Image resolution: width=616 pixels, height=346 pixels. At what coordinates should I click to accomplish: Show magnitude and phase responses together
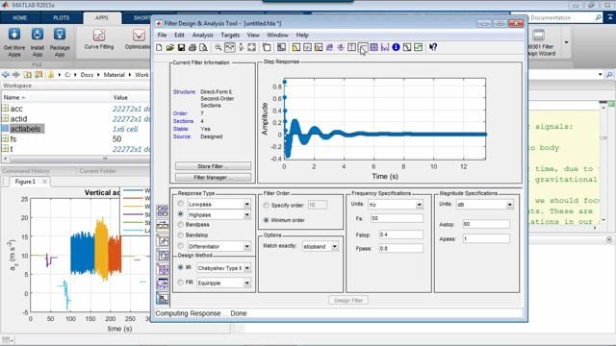(x=319, y=47)
